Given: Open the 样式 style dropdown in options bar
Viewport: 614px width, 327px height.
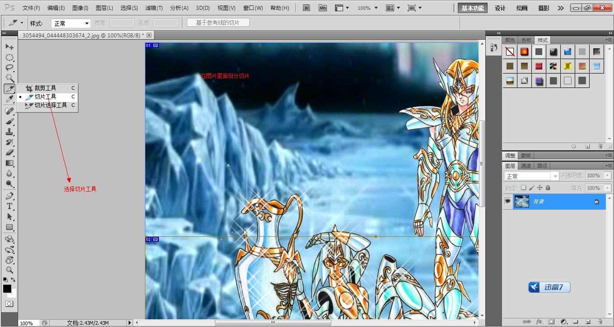Looking at the screenshot, I should (x=71, y=23).
